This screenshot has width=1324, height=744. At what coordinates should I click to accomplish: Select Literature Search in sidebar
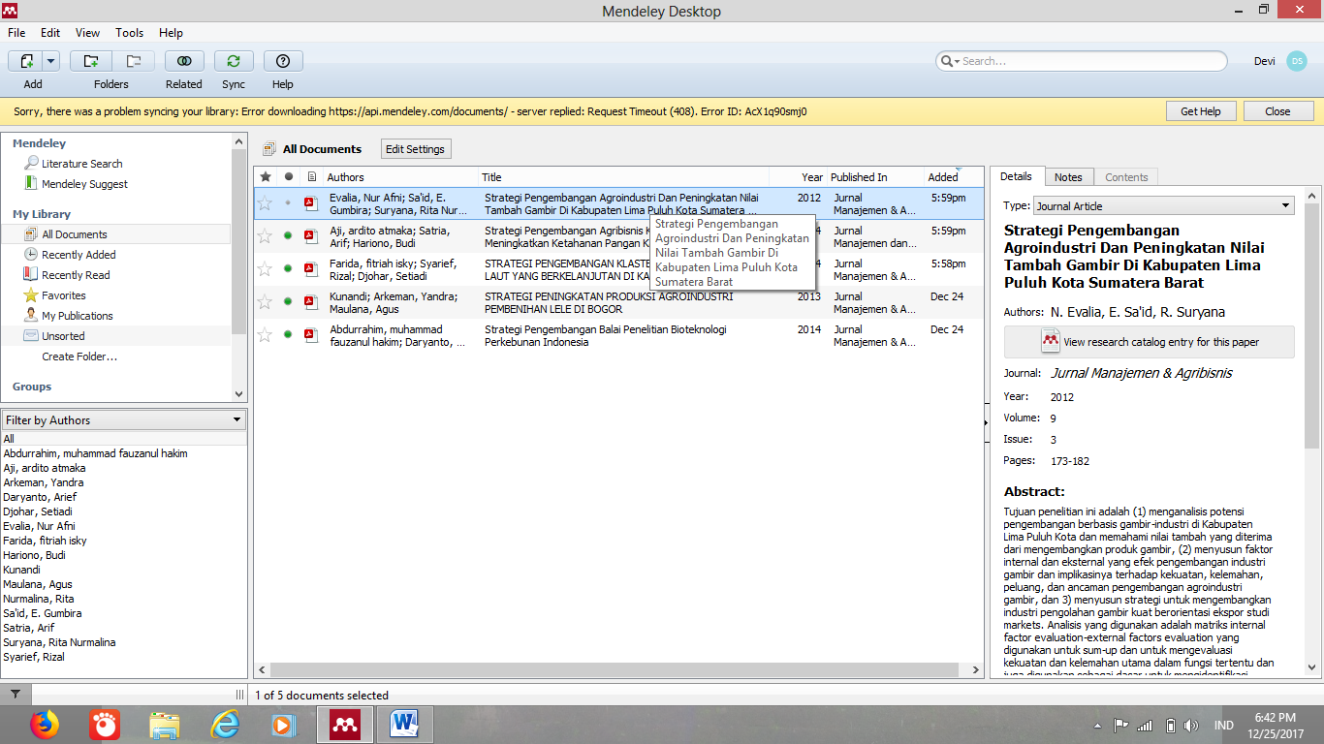point(82,164)
